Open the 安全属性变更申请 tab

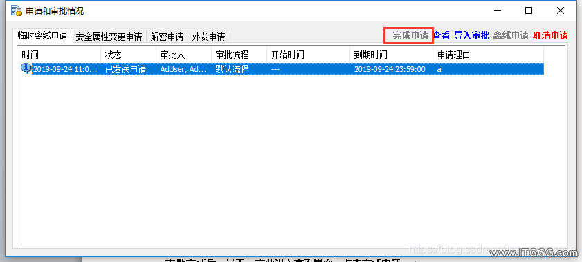point(109,37)
